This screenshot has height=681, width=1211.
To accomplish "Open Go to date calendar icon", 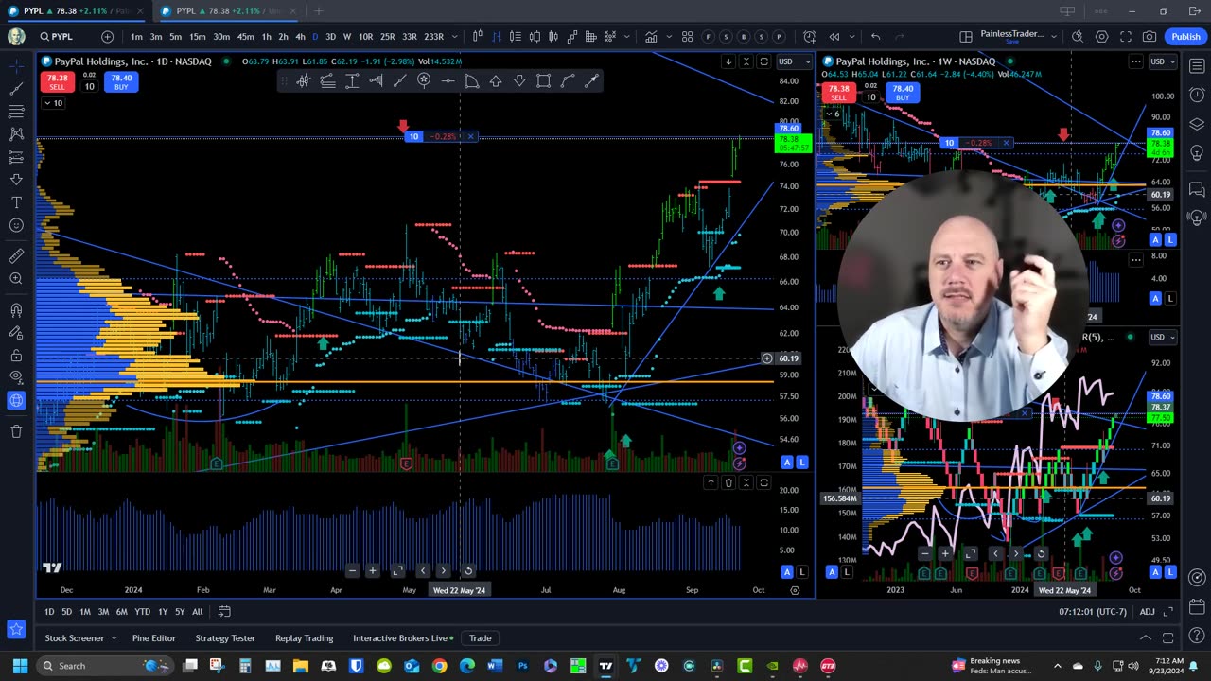I will tap(224, 612).
